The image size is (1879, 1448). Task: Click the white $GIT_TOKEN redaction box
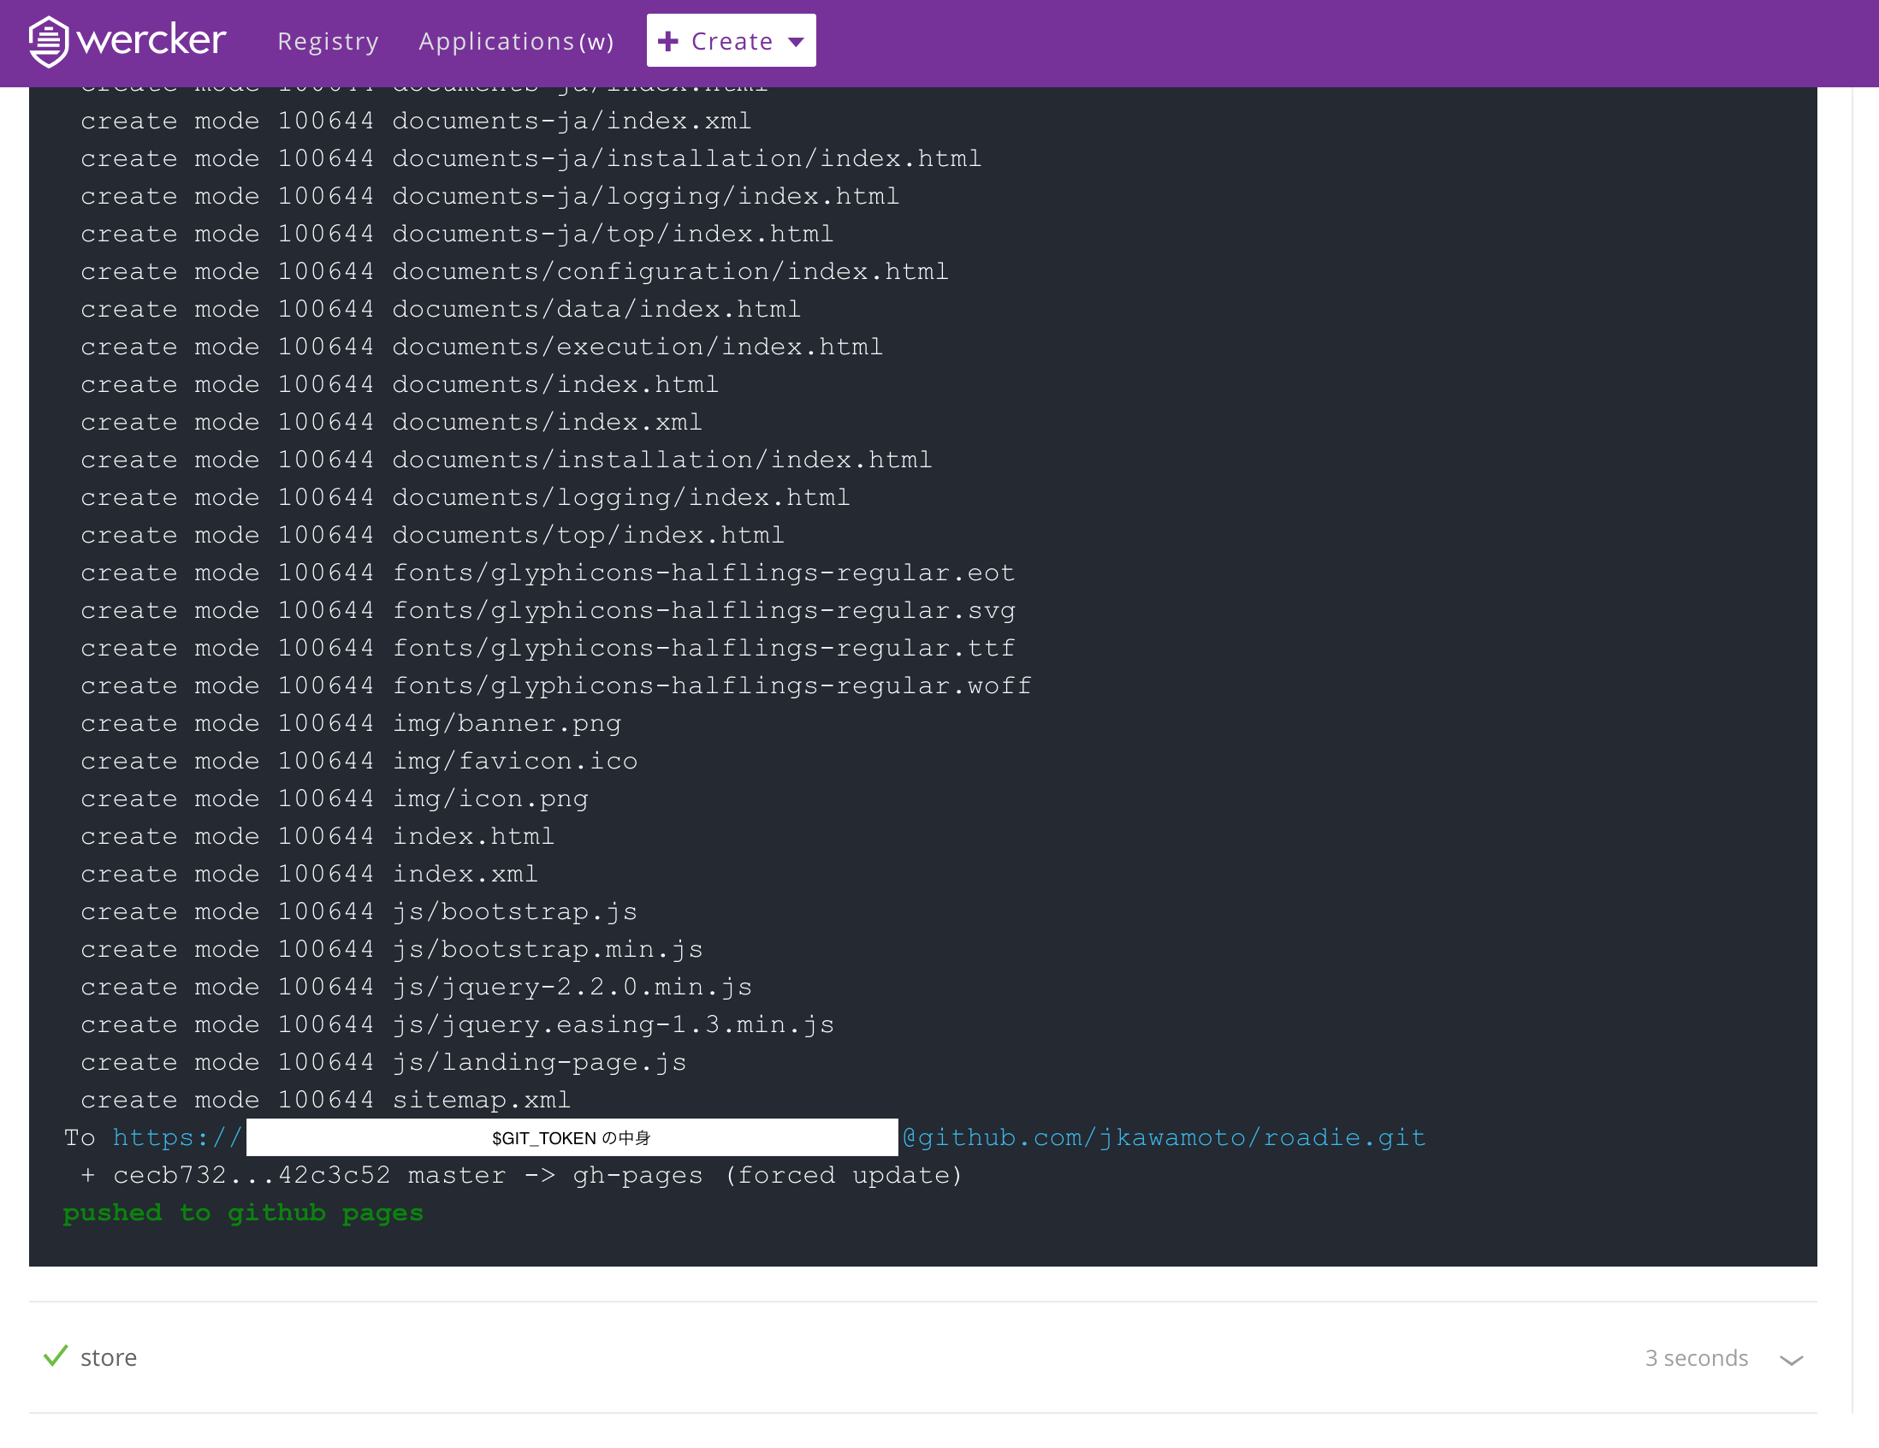point(572,1137)
